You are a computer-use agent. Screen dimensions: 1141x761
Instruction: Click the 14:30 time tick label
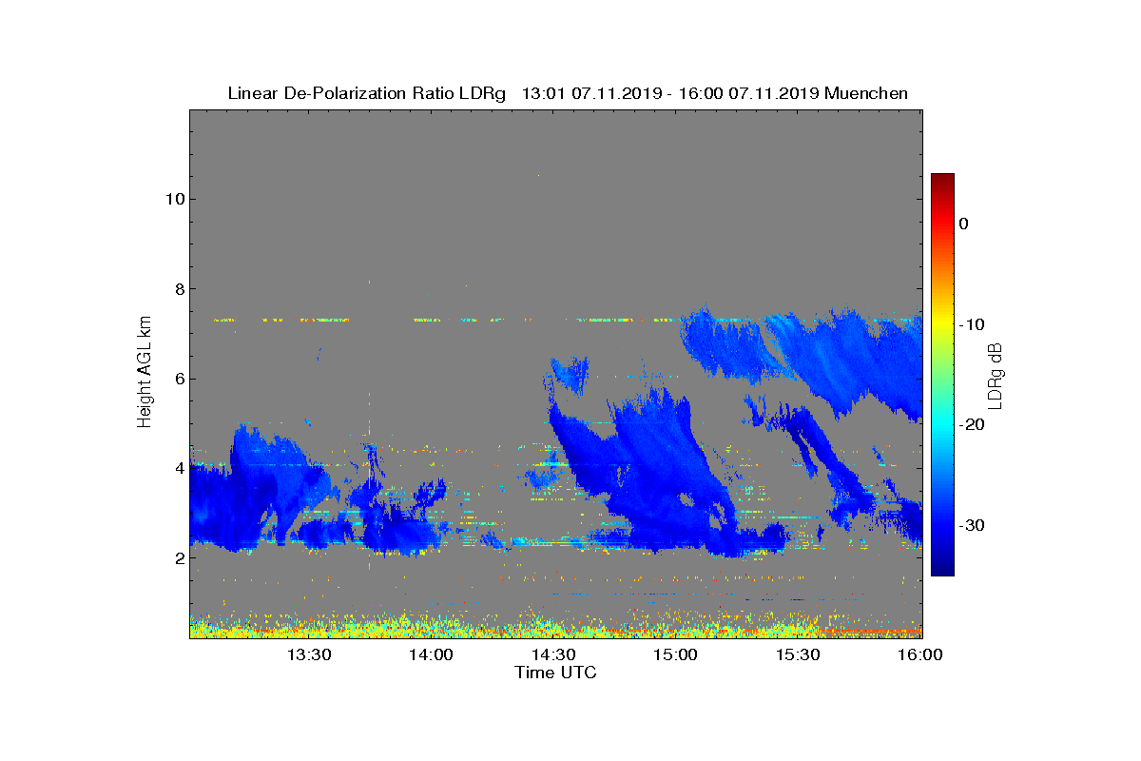point(553,654)
